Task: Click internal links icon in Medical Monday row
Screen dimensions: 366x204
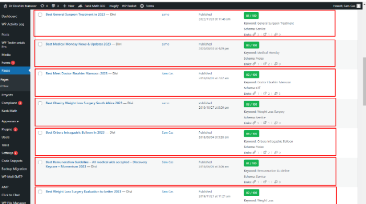Action: (254, 64)
